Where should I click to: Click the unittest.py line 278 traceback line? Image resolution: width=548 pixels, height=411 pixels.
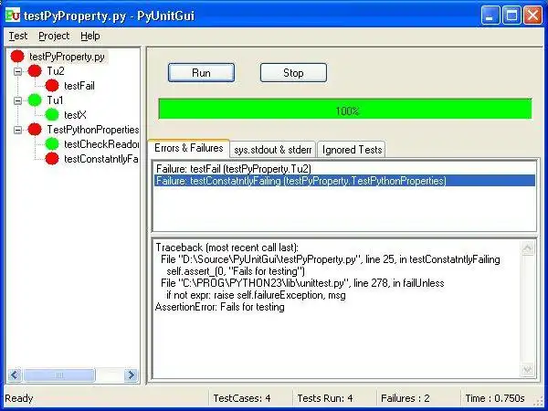tap(302, 283)
